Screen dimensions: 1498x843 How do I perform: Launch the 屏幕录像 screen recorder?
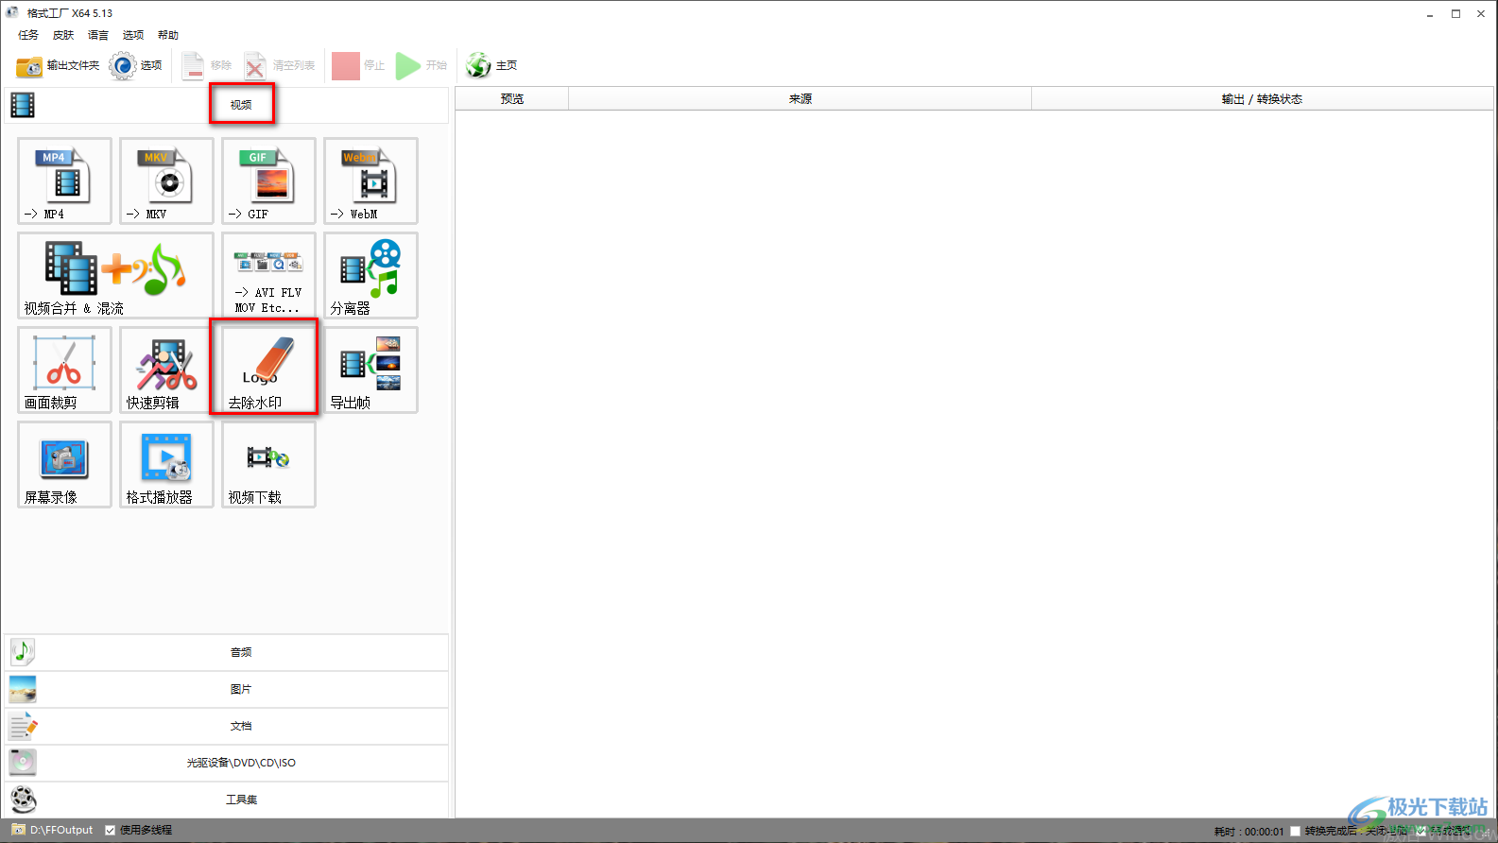pos(64,464)
